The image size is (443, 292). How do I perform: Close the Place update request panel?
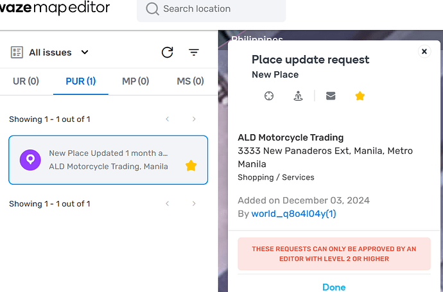click(424, 51)
